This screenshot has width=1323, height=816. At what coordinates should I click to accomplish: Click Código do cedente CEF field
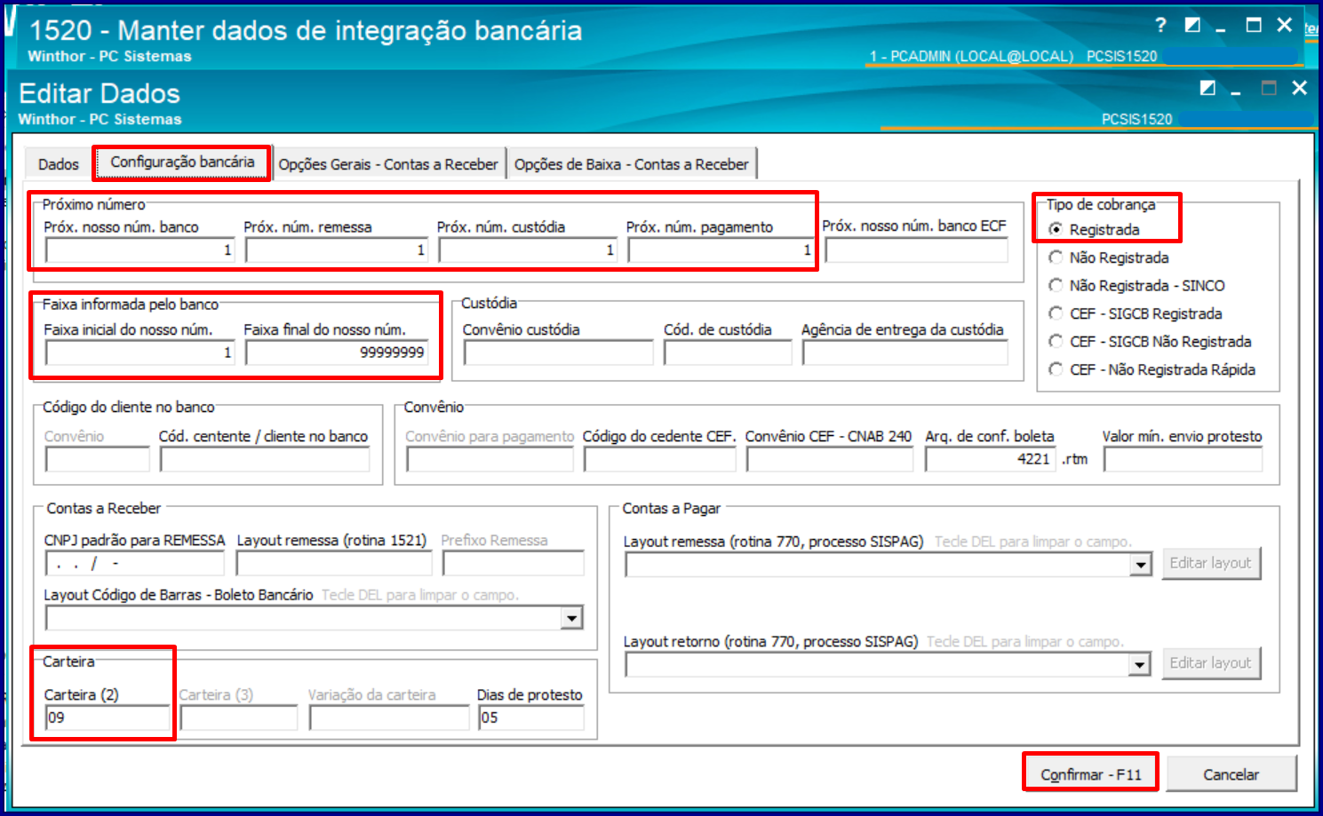[x=660, y=459]
